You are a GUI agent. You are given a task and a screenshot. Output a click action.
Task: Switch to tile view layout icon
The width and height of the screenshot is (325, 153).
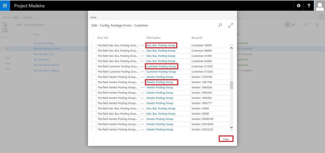[x=293, y=25]
